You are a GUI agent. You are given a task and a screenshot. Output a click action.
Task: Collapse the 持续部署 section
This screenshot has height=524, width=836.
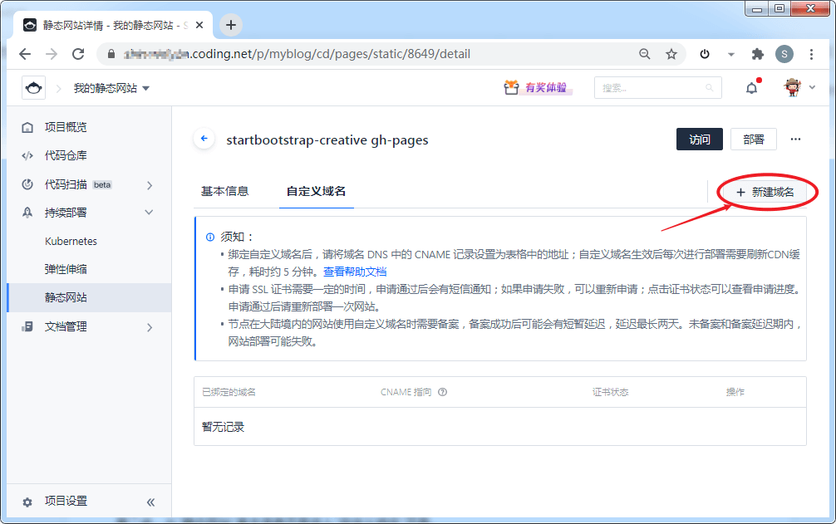[x=150, y=213]
